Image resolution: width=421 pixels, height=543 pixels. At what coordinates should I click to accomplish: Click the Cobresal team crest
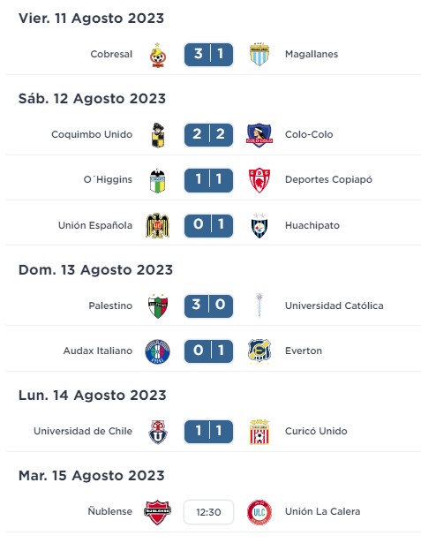tap(157, 55)
